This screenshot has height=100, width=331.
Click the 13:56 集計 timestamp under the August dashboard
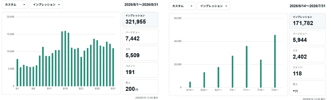(x=147, y=98)
